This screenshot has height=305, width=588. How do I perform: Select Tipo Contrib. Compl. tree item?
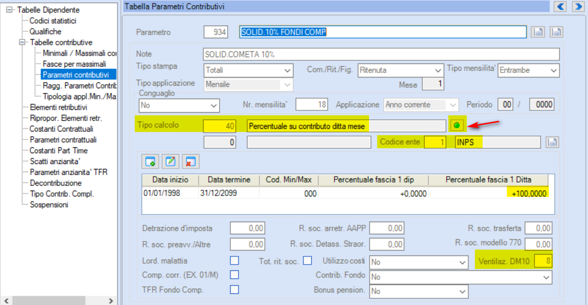point(62,194)
